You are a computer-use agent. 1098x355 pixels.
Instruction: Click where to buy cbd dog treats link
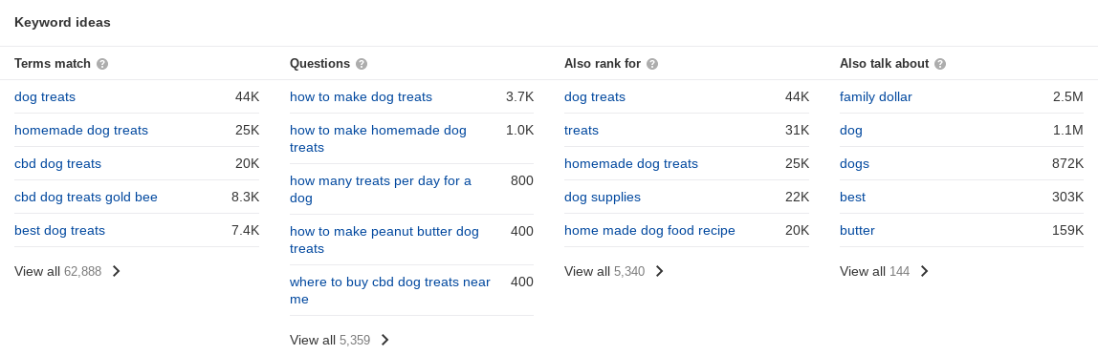coord(390,291)
